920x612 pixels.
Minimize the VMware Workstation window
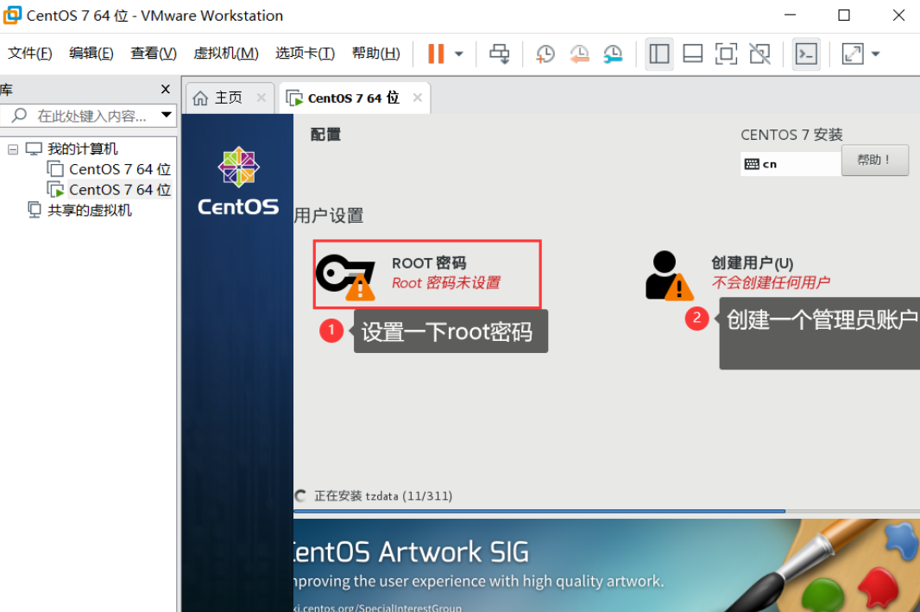(x=791, y=16)
